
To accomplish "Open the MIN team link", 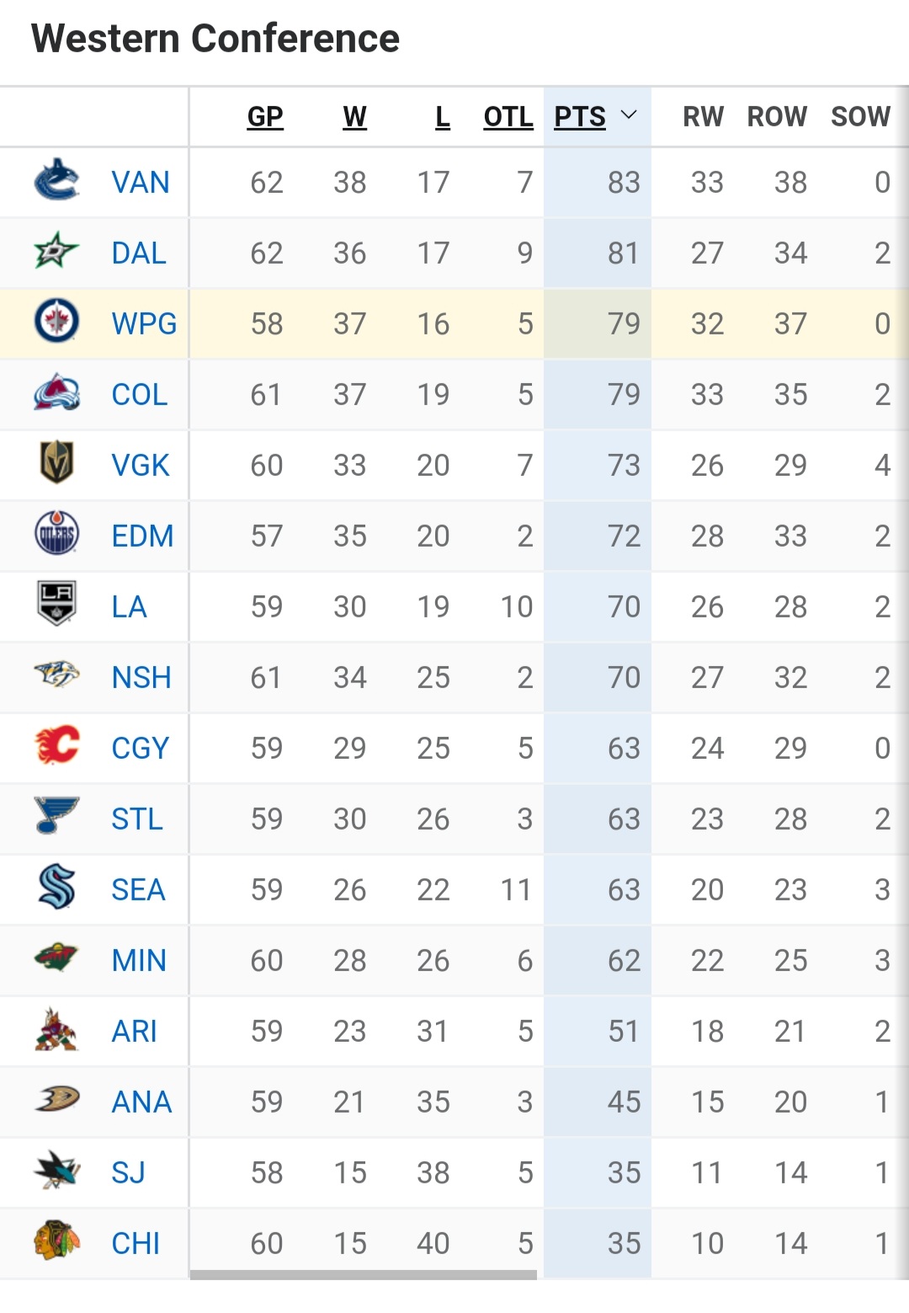I will [139, 960].
